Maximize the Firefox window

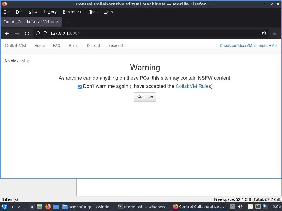point(272,4)
